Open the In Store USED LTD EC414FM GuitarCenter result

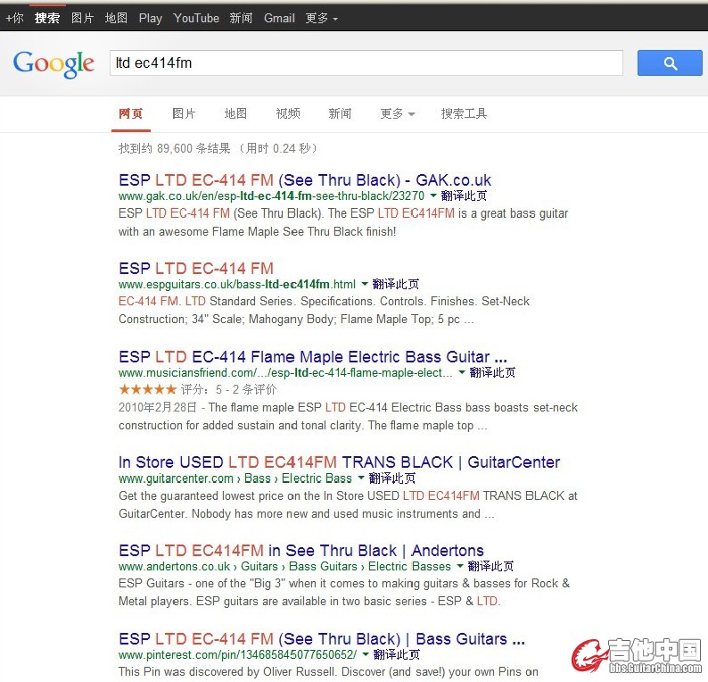tap(339, 462)
